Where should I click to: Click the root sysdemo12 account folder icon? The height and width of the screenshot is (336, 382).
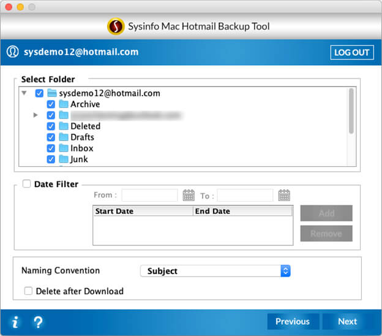(52, 93)
